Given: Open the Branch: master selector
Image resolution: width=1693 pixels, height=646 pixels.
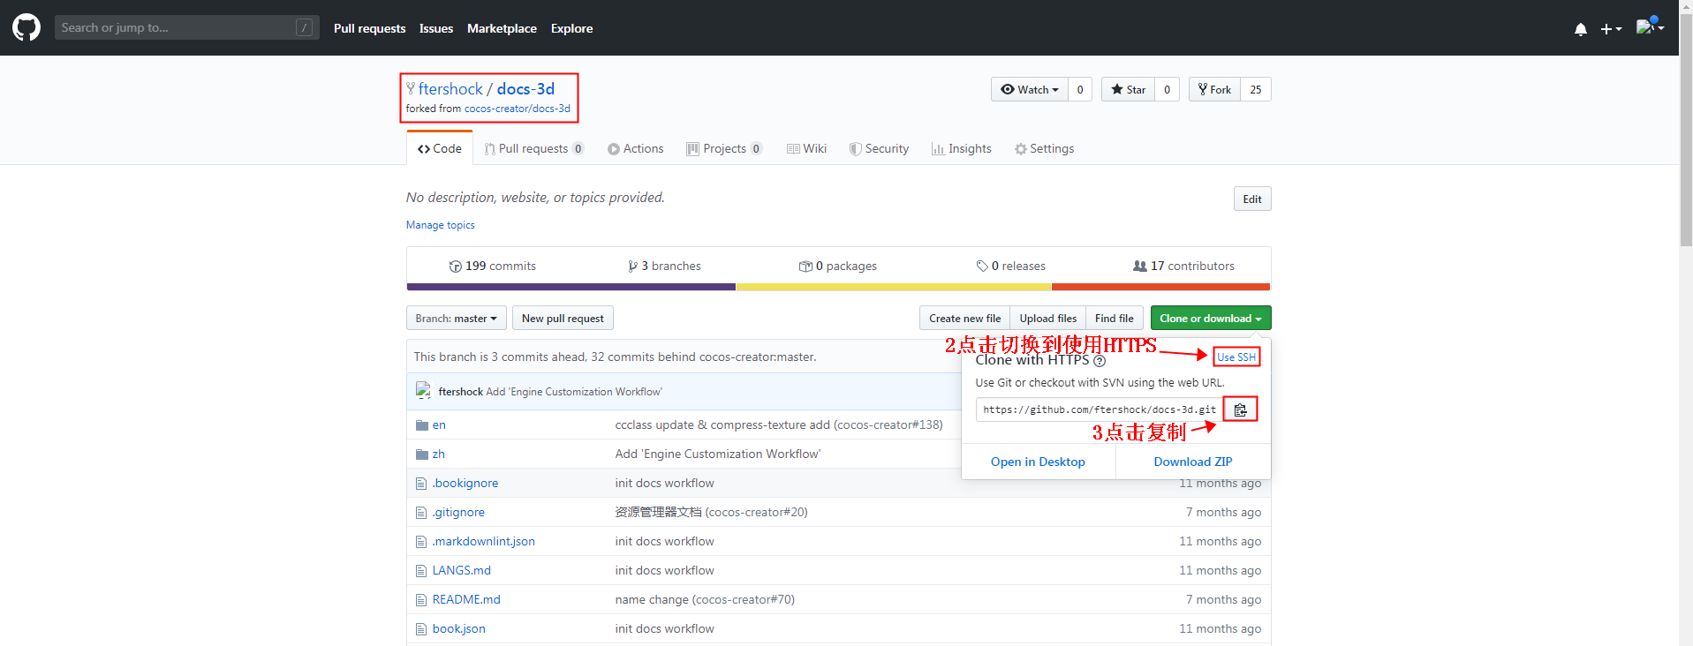Looking at the screenshot, I should point(456,319).
